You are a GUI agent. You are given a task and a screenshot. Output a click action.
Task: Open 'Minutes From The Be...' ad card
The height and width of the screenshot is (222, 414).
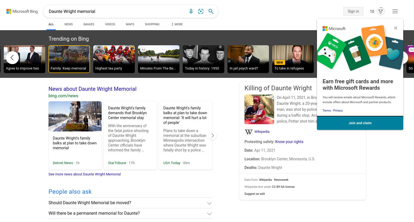(x=159, y=59)
